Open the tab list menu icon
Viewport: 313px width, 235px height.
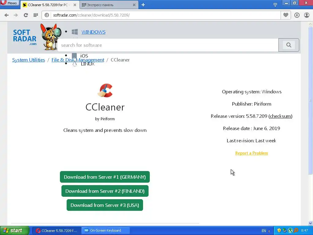click(x=275, y=5)
